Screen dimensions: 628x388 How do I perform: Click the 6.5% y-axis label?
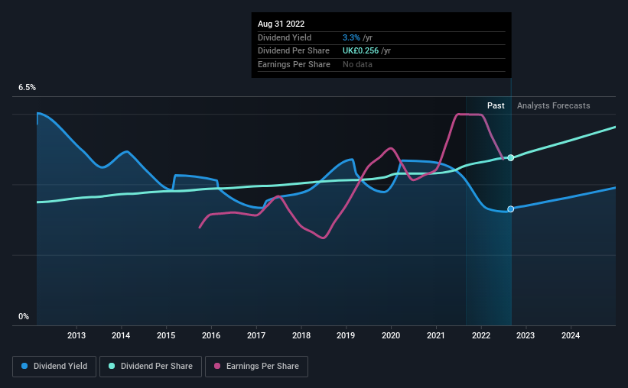28,88
